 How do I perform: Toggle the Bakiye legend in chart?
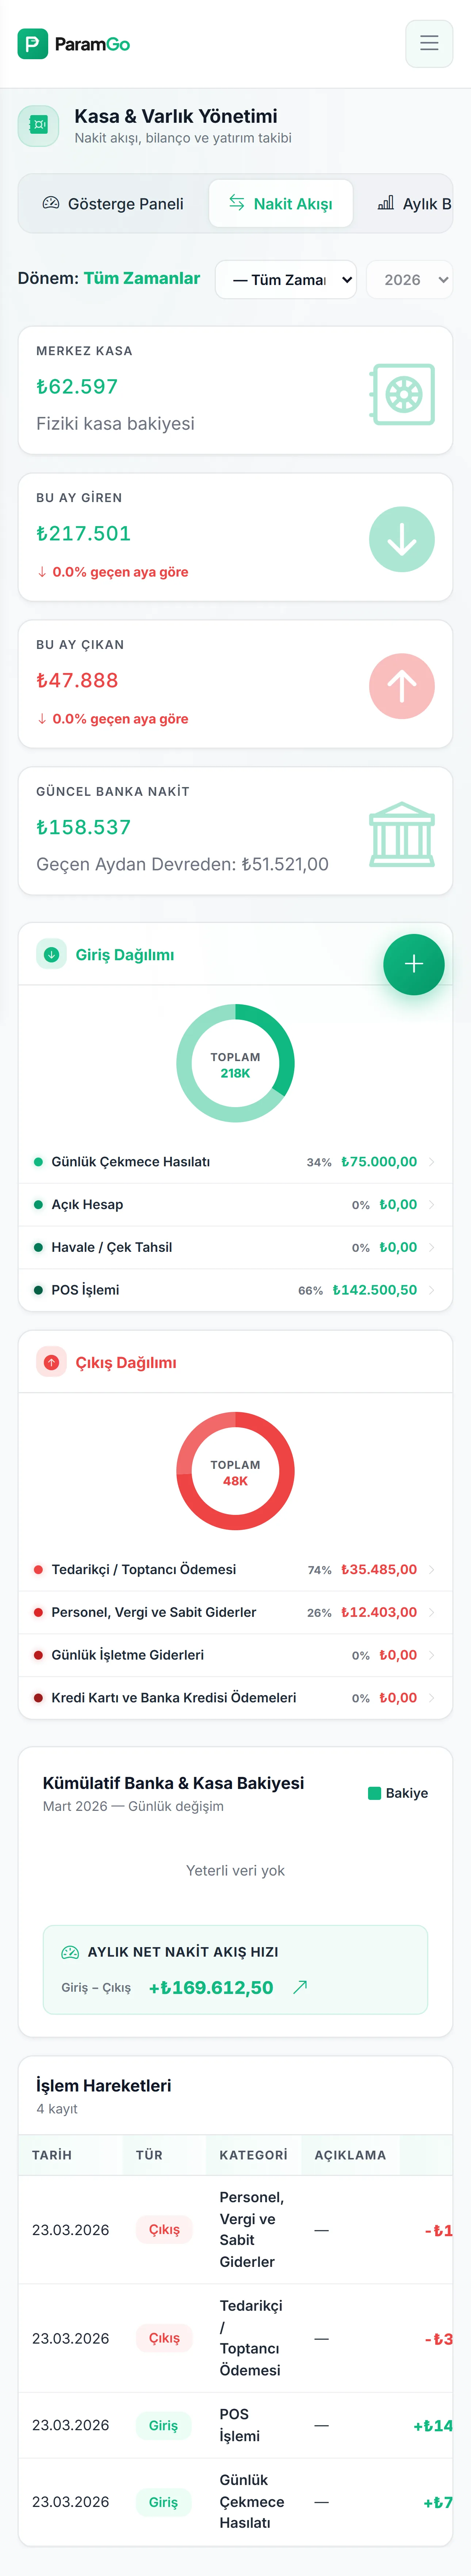[398, 1793]
